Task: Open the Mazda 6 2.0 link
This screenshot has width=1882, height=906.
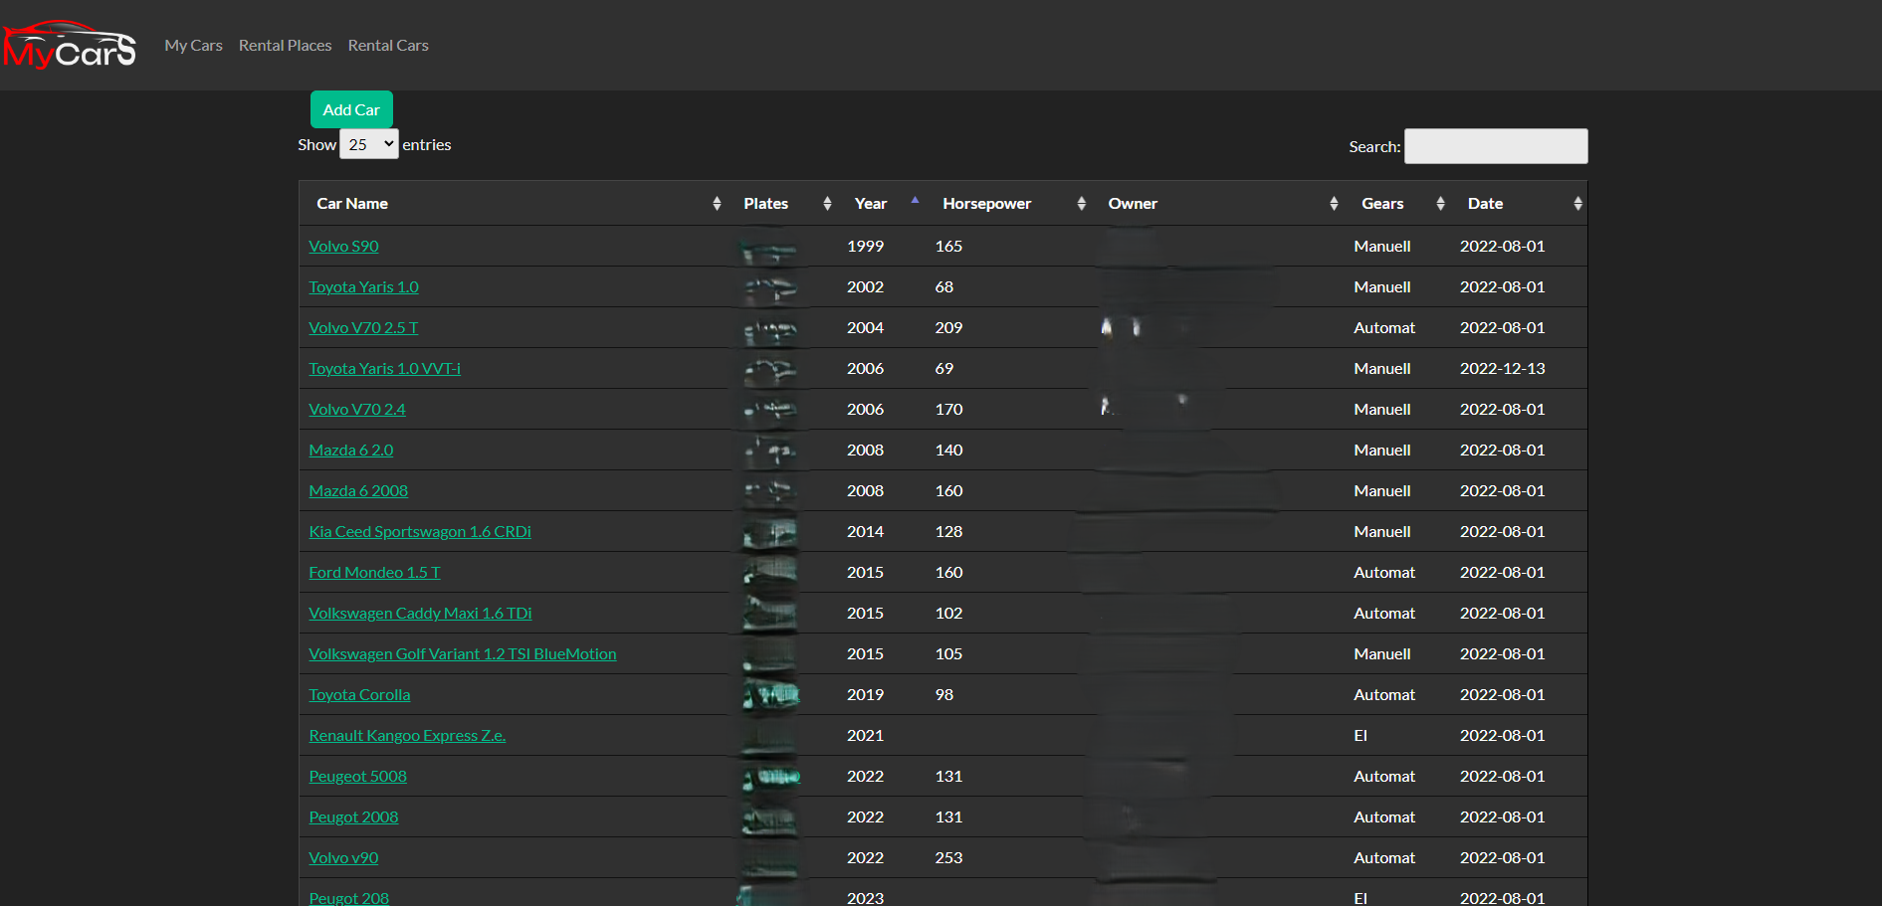Action: pos(351,451)
